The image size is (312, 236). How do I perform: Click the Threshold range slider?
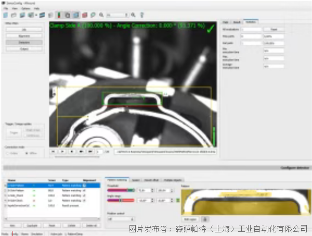(x=121, y=190)
